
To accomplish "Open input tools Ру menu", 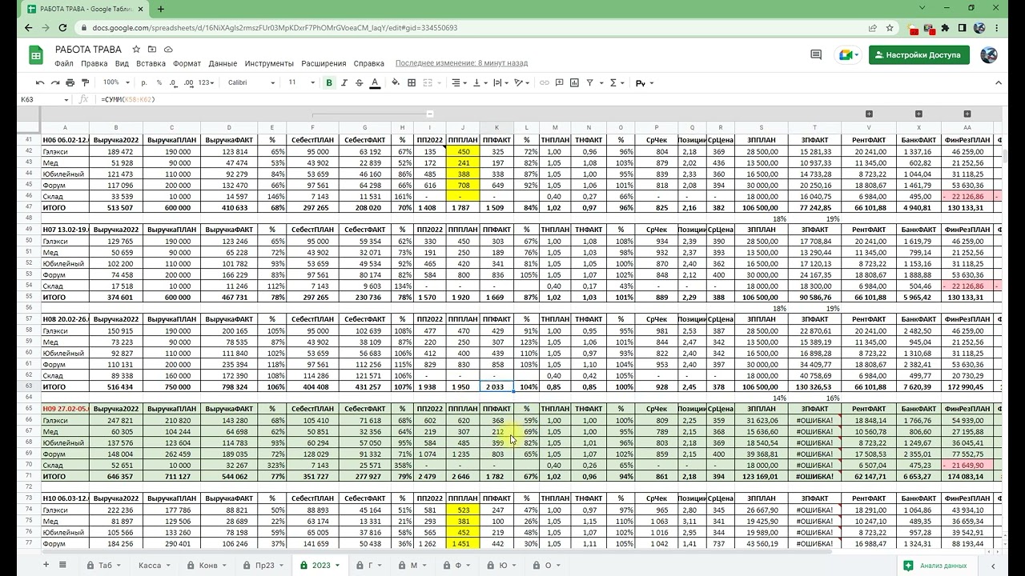I will click(x=644, y=82).
